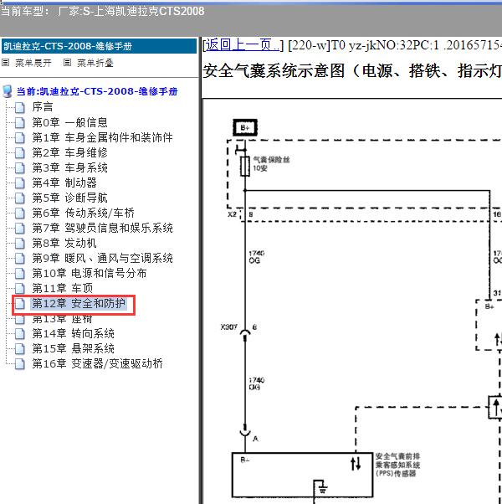Viewport: 502px width, 504px height.
Task: Open chapter 第14章 转向系统
Action: 74,334
